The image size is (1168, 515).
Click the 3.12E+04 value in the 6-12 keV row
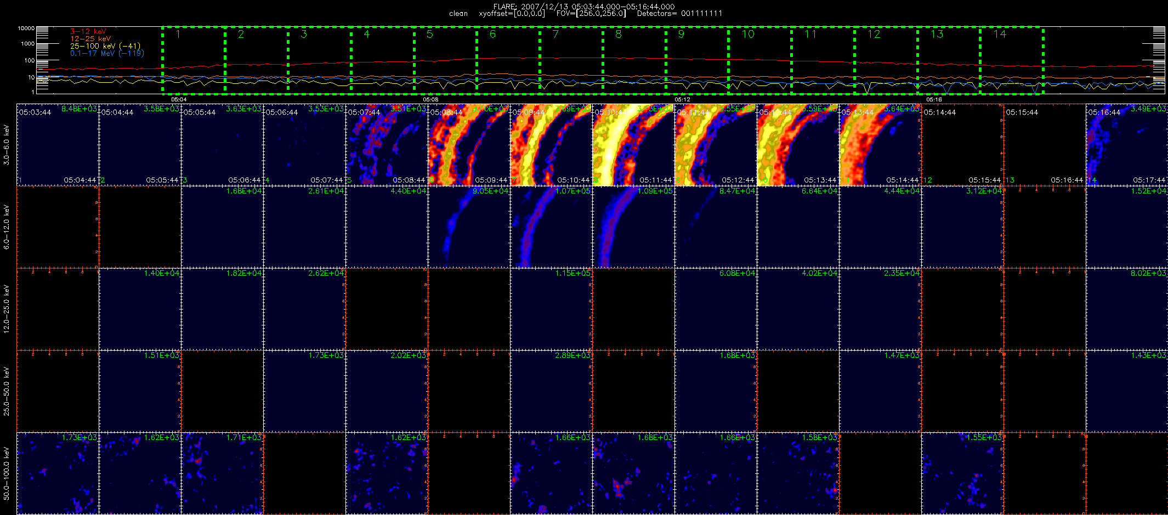coord(984,191)
